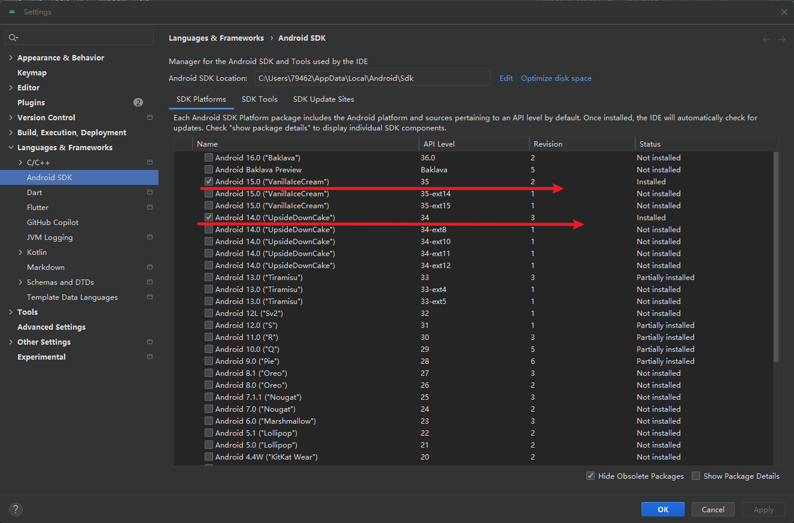Click the Plugins update badge showing 2
Viewport: 794px width, 523px height.
pos(138,102)
